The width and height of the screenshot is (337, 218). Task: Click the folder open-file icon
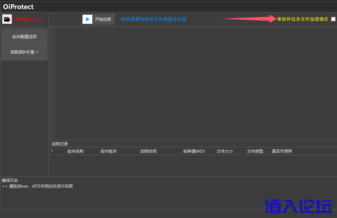pyautogui.click(x=7, y=19)
